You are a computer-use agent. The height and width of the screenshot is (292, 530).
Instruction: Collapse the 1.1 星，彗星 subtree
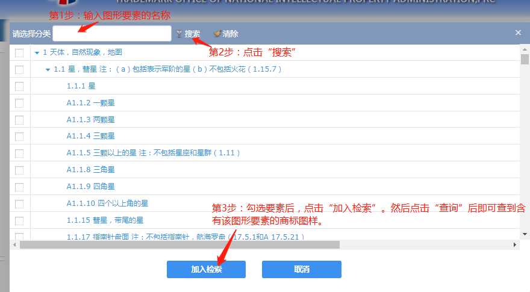(x=48, y=70)
